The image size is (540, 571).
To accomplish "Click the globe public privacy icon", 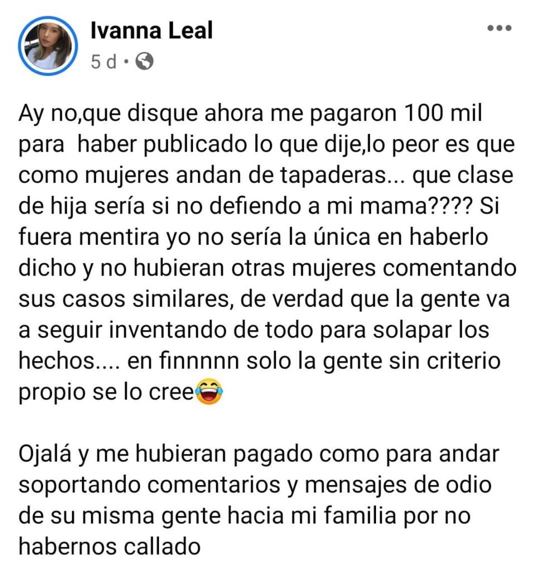I will (144, 62).
